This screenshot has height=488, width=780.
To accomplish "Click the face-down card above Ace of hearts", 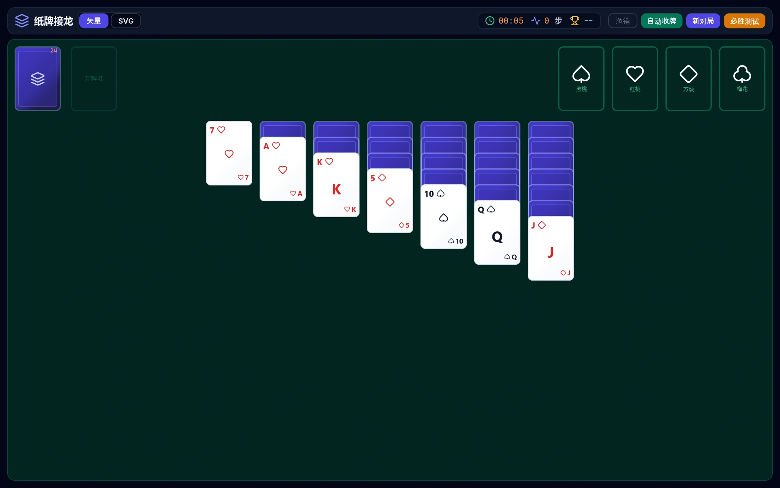I will click(x=283, y=129).
